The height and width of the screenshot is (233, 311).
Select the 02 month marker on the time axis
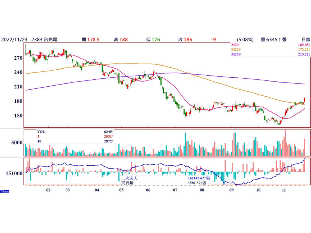tap(48, 190)
